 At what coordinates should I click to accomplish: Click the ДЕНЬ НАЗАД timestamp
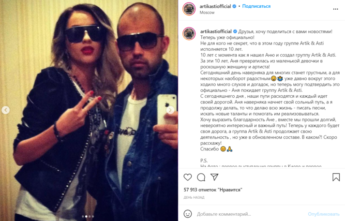click(194, 197)
